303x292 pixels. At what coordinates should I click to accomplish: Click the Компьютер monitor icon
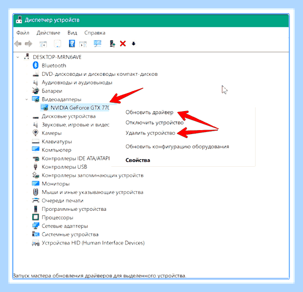point(36,149)
